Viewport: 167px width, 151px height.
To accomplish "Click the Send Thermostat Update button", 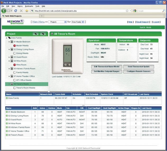I will click(139, 67).
